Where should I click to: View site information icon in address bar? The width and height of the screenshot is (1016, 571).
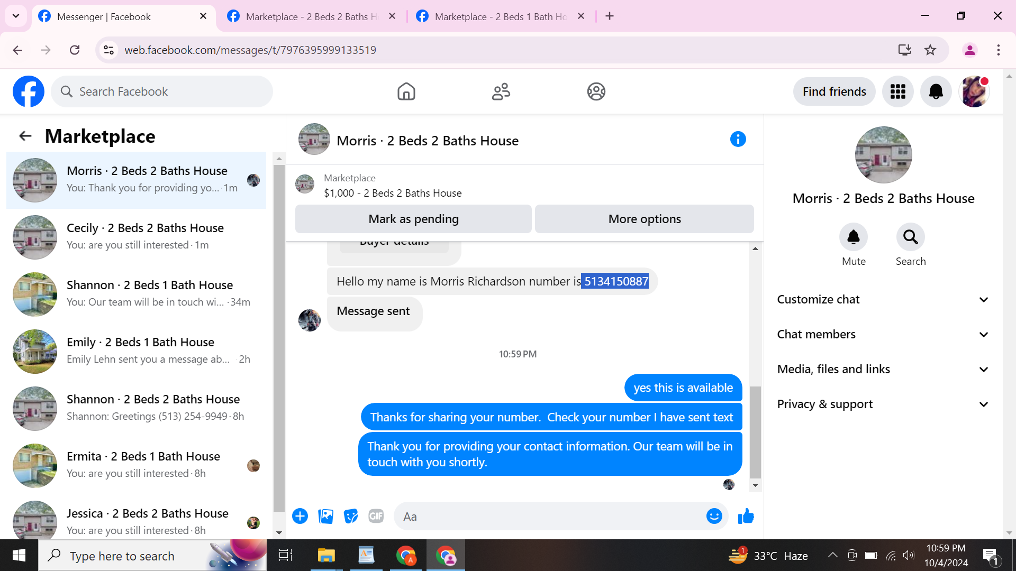(x=108, y=50)
